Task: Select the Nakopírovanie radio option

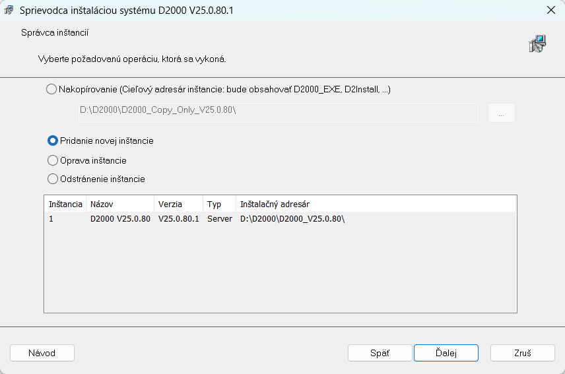Action: click(x=52, y=90)
